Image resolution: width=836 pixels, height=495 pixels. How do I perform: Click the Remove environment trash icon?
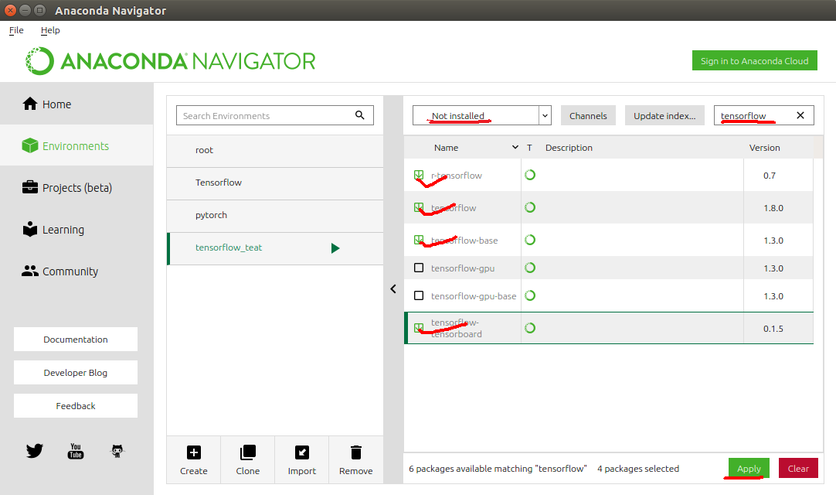pos(356,452)
